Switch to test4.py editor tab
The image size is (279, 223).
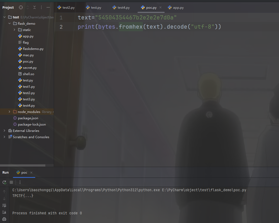click(x=121, y=7)
